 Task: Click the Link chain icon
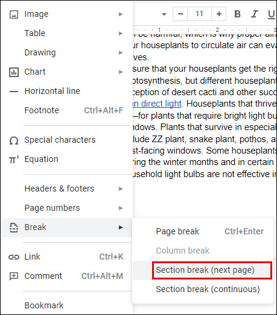pos(14,257)
